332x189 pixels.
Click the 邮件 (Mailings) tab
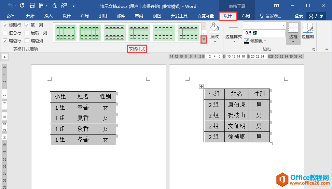[121, 16]
